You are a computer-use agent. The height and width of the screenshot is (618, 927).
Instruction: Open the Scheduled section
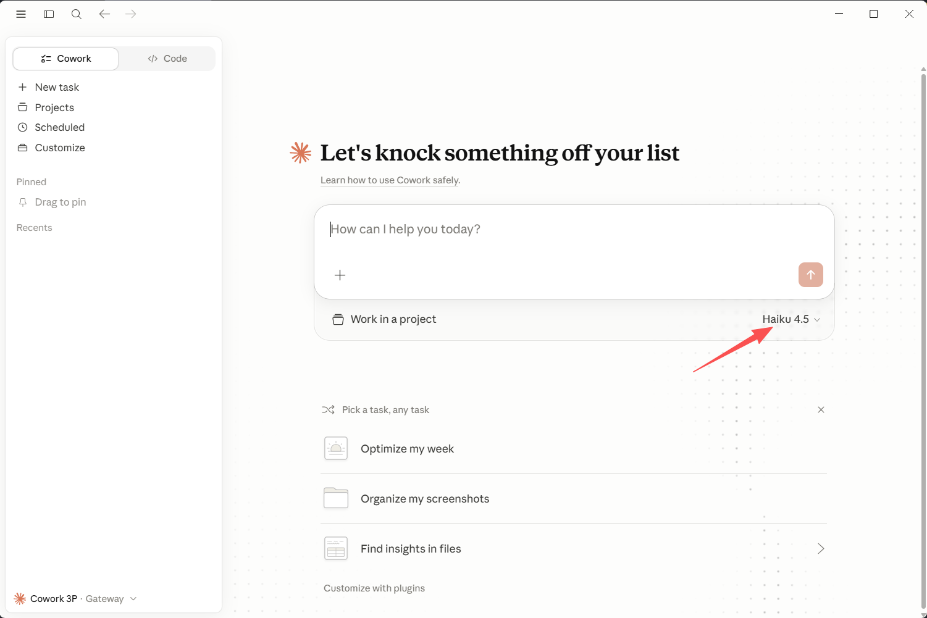51,127
